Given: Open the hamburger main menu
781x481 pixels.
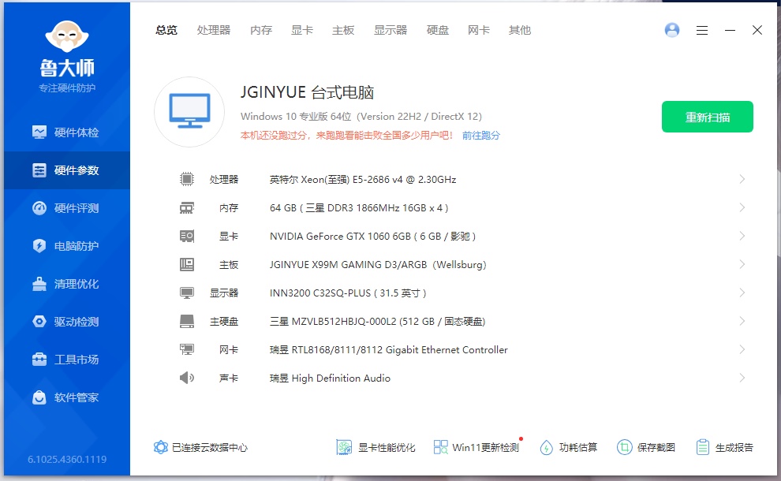Looking at the screenshot, I should (702, 30).
